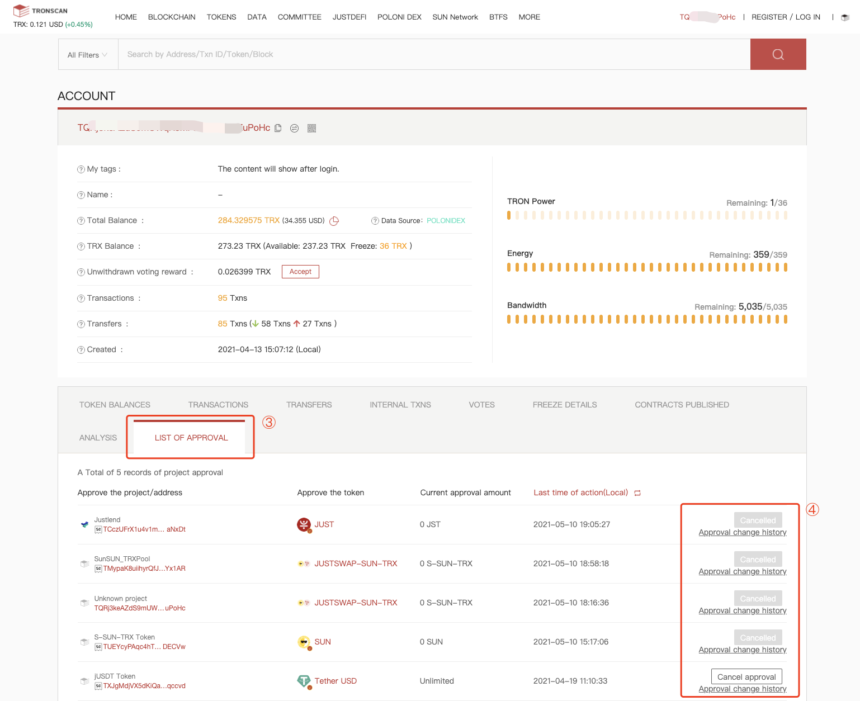The image size is (860, 701).
Task: Open the BLOCKCHAIN menu
Action: 172,17
